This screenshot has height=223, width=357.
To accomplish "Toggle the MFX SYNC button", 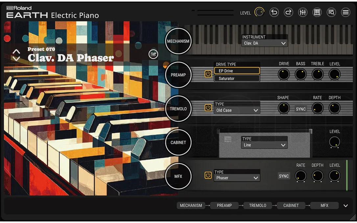I will pos(284,176).
